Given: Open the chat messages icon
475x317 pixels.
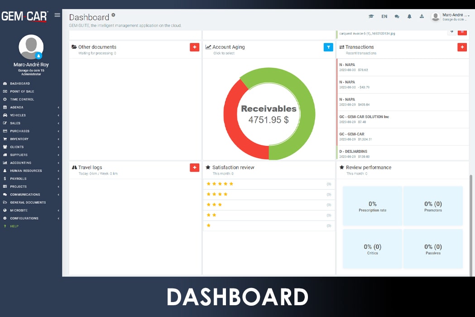Looking at the screenshot, I should tap(397, 16).
